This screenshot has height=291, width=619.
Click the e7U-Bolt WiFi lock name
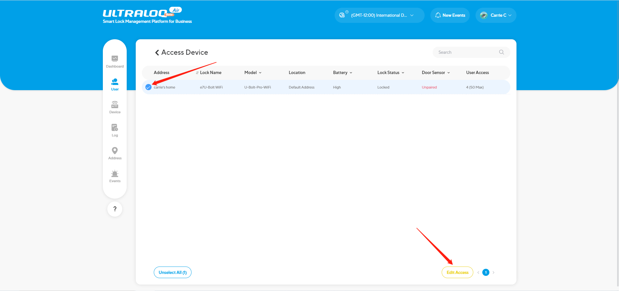pos(211,87)
